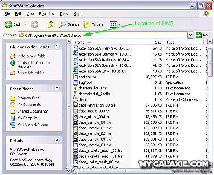214x175 pixels.
Task: Select data_music_00.tre file icon
Action: (x=75, y=111)
